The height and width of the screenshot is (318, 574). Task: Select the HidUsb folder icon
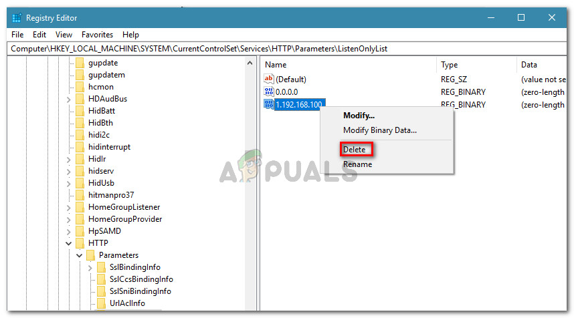tap(80, 183)
